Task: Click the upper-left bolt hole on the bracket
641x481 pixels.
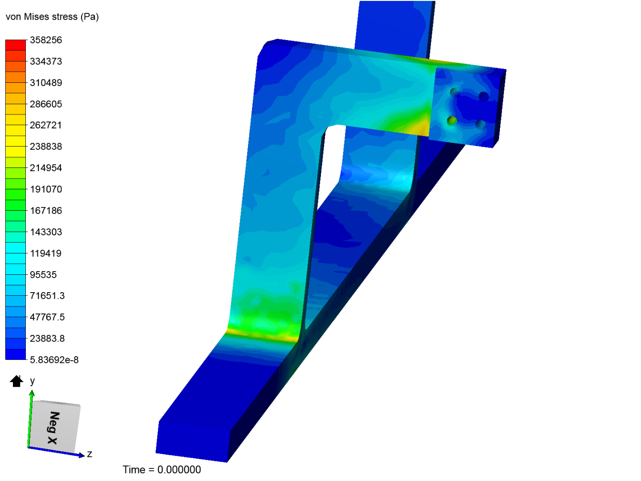Action: pos(454,93)
